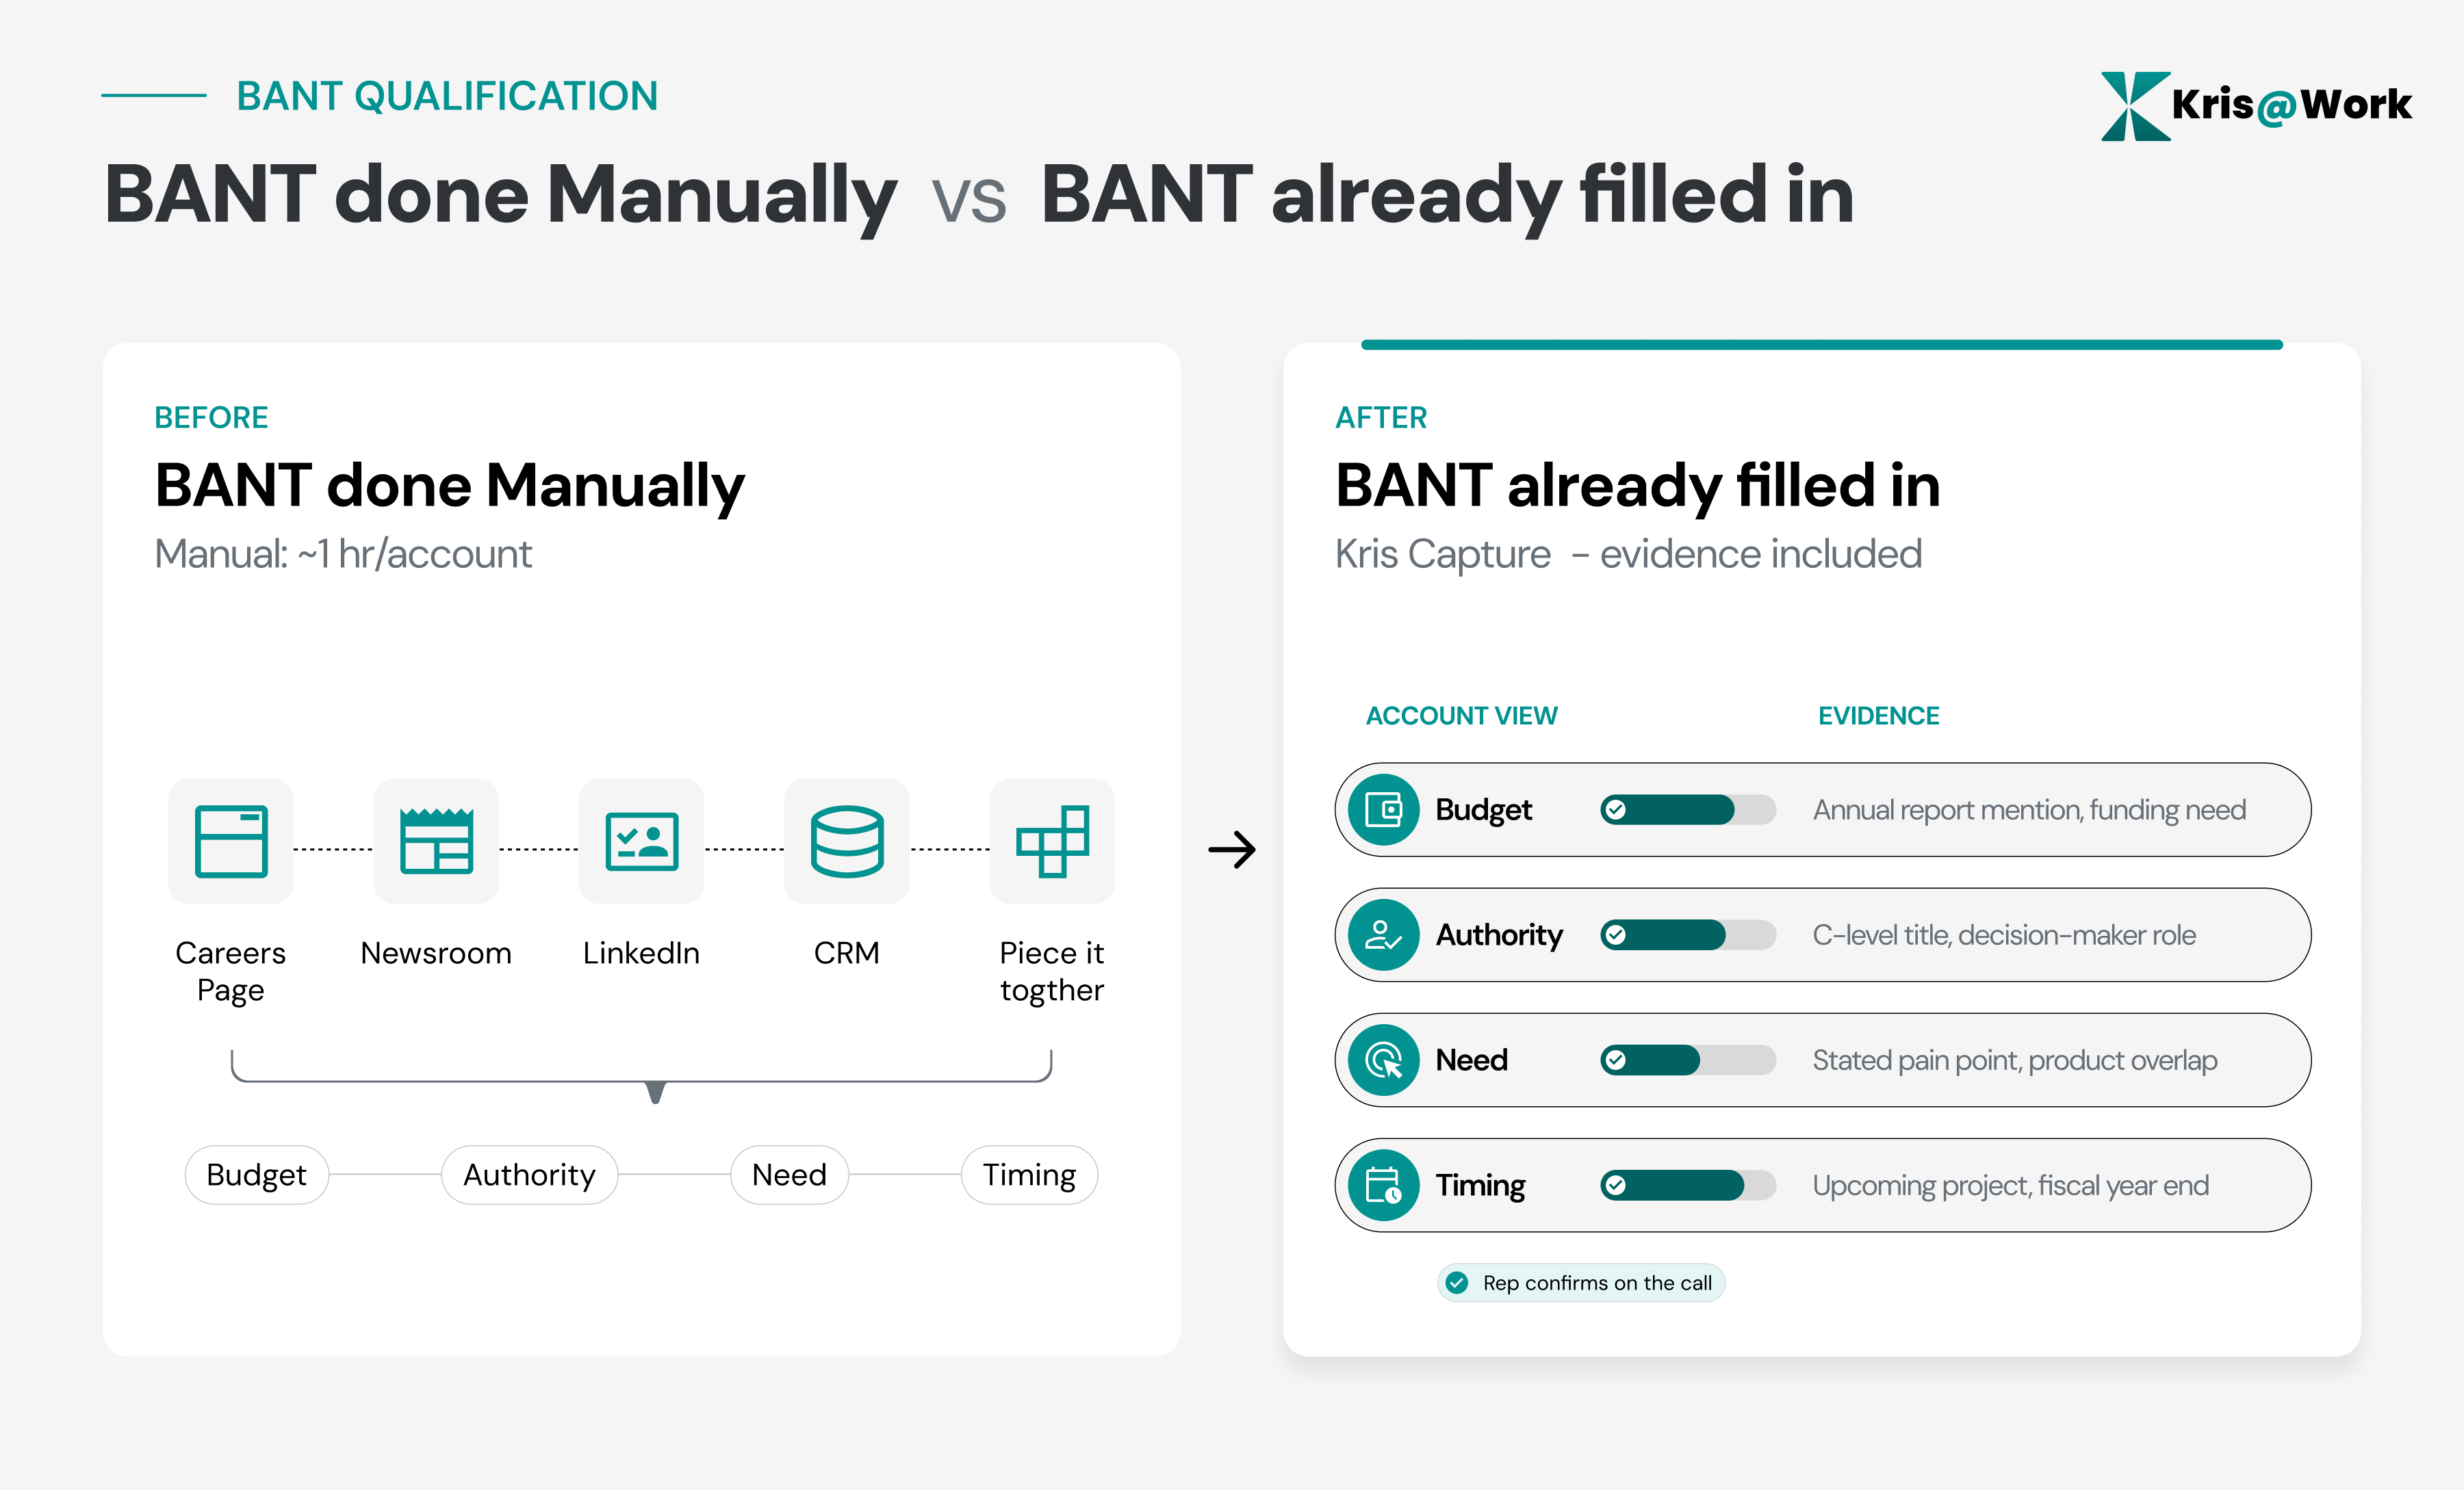Click the Budget label in Account View
Image resolution: width=2464 pixels, height=1490 pixels.
point(1484,809)
